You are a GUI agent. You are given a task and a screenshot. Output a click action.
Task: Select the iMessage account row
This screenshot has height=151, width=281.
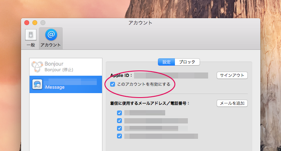tap(66, 84)
